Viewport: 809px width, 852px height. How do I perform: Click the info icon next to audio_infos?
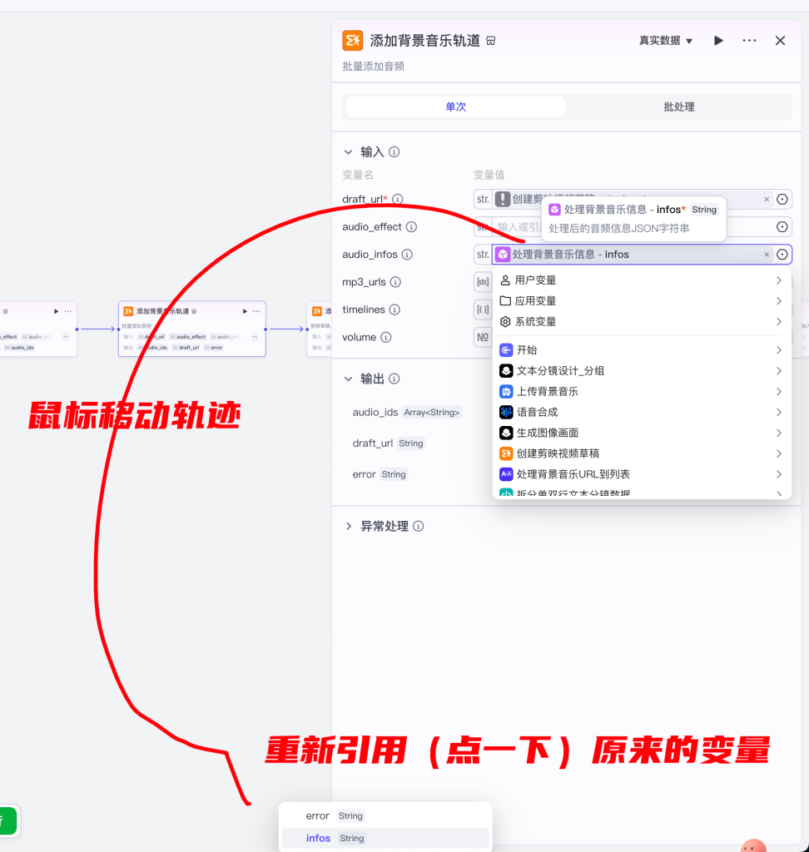407,255
